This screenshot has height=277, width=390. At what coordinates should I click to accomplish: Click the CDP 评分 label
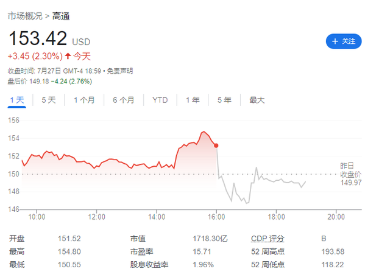[268, 239]
